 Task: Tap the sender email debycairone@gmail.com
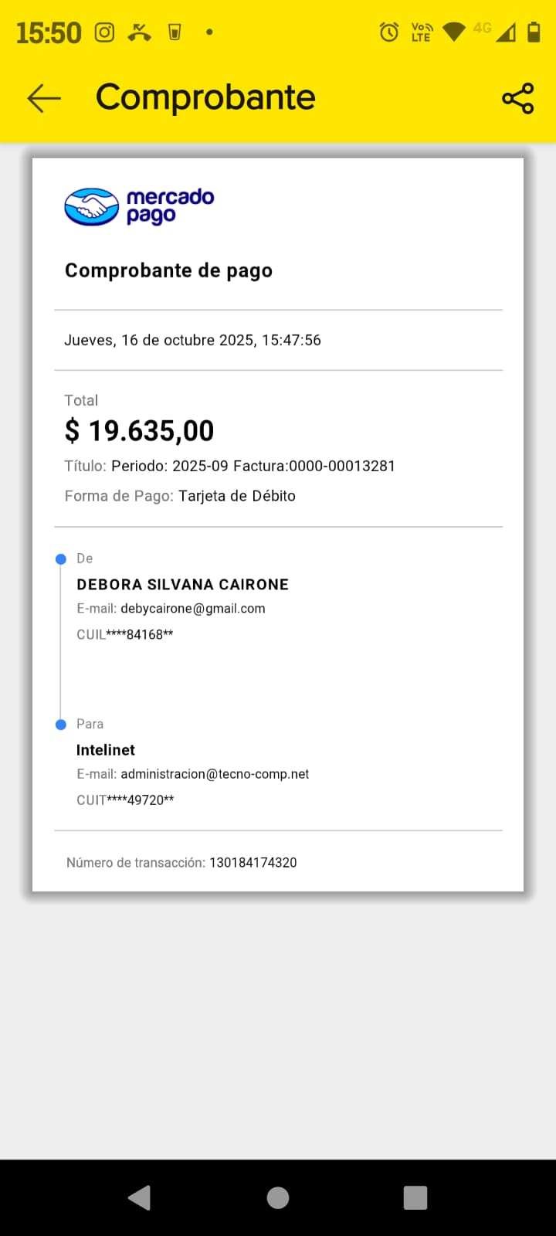point(192,609)
